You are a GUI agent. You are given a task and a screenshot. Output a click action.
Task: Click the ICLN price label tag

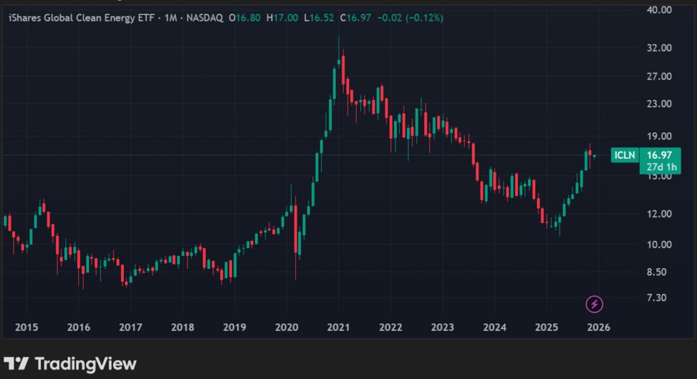click(x=625, y=155)
